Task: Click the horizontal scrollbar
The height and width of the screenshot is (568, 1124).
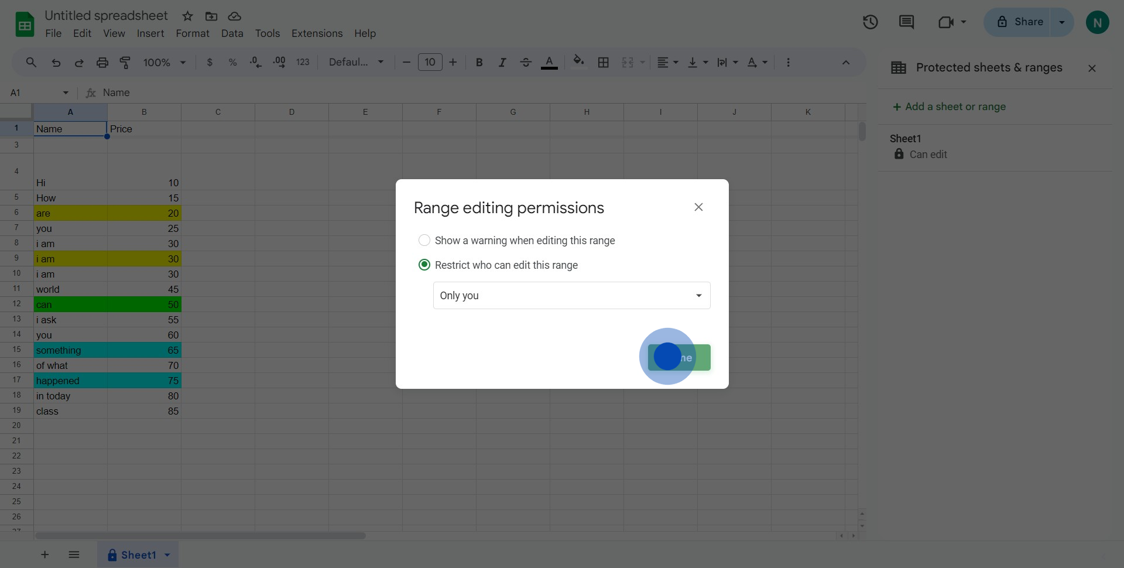Action: 200,536
